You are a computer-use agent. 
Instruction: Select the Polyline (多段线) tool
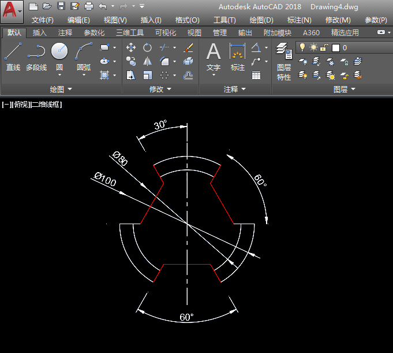36,57
